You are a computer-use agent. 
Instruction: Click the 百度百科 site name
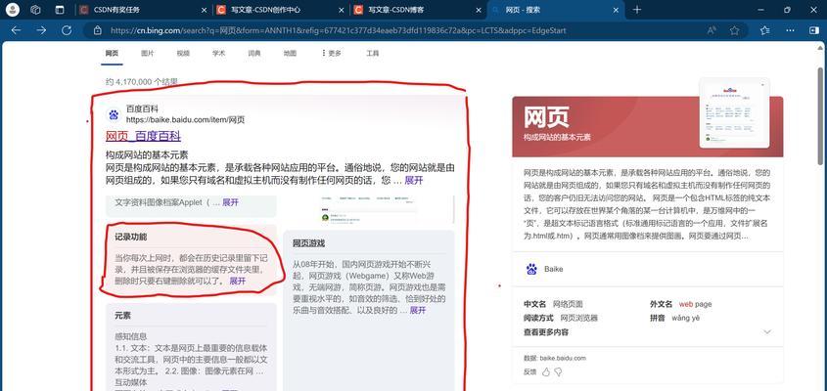142,109
